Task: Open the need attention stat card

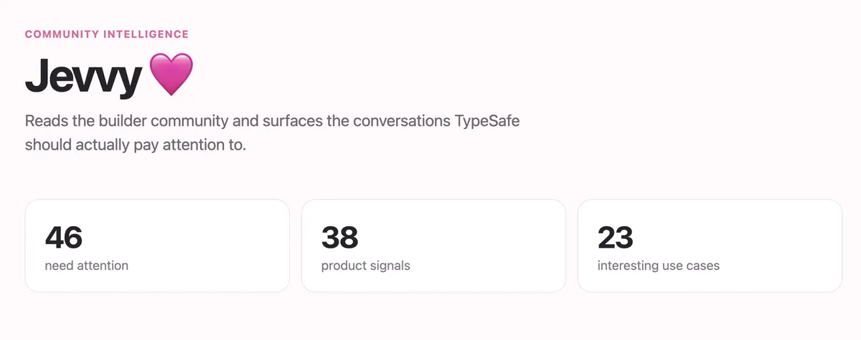Action: point(157,246)
